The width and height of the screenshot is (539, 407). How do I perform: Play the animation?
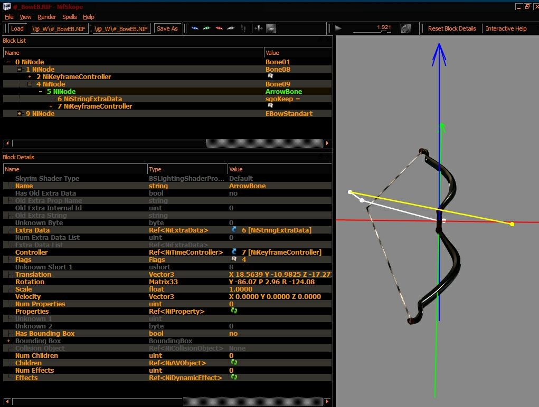click(x=338, y=28)
